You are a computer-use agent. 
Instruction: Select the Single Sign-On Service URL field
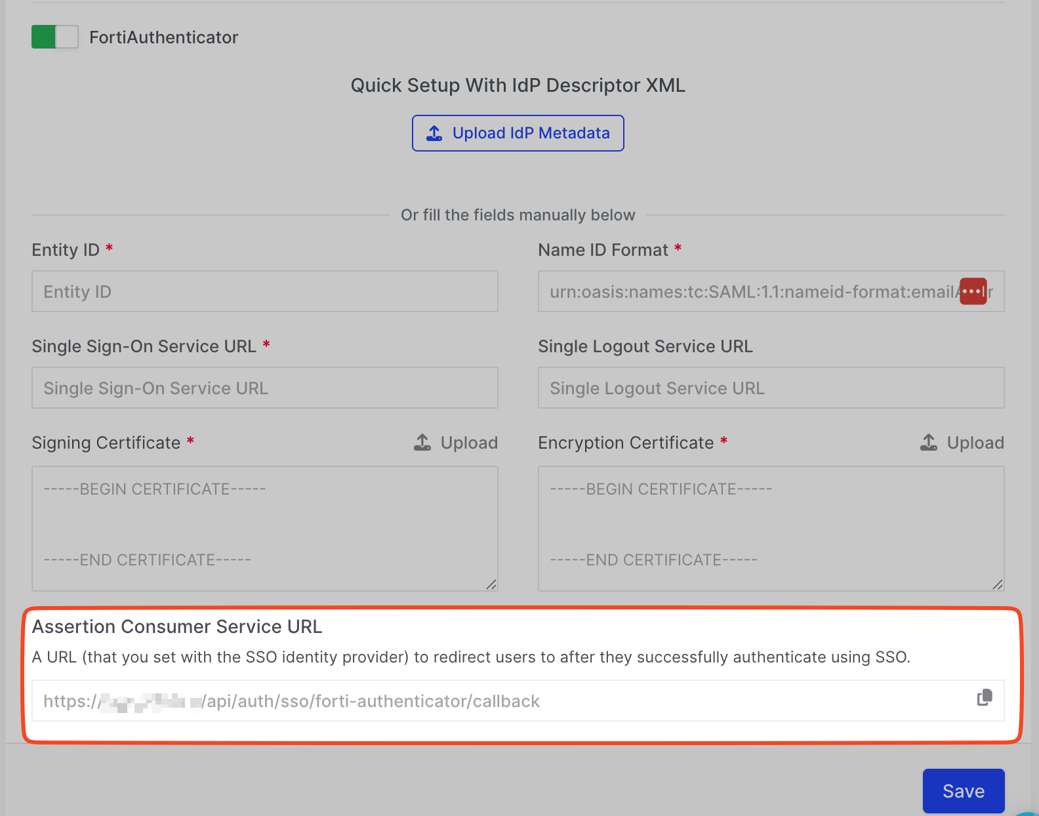(264, 388)
